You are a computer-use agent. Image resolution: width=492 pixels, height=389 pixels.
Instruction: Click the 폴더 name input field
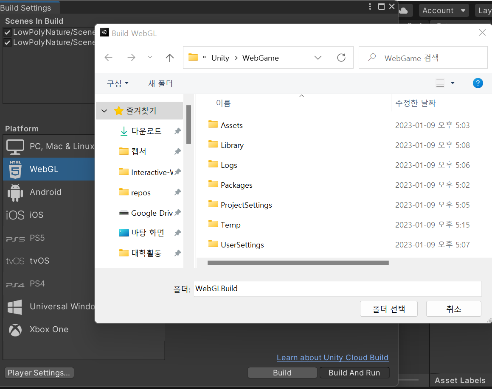point(337,289)
